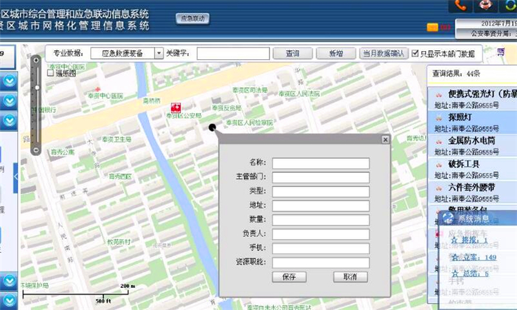Click the yellow message envelope icon
The height and width of the screenshot is (310, 517).
tap(432, 28)
